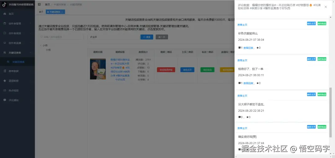Click reply-count icon under 彩色衣服能用么

tap(239, 48)
